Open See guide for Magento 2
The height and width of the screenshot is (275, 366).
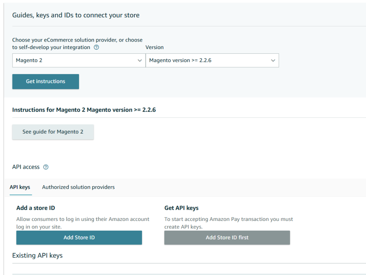[x=53, y=132]
